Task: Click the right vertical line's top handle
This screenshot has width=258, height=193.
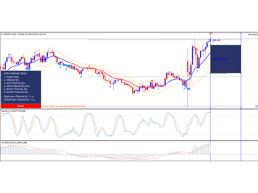Action: [241, 33]
